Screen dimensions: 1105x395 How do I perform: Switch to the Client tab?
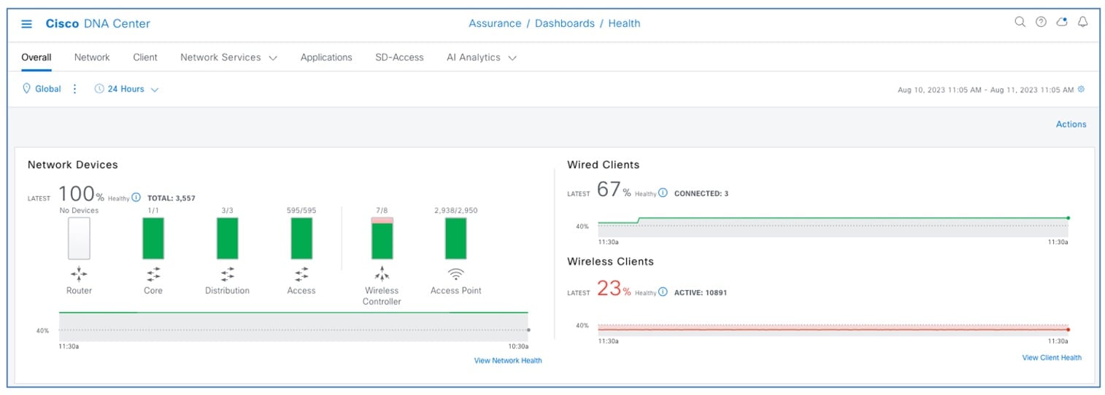coord(145,58)
